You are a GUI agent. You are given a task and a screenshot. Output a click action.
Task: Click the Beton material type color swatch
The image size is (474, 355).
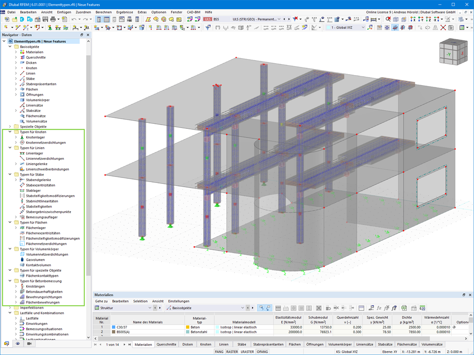pyautogui.click(x=187, y=327)
